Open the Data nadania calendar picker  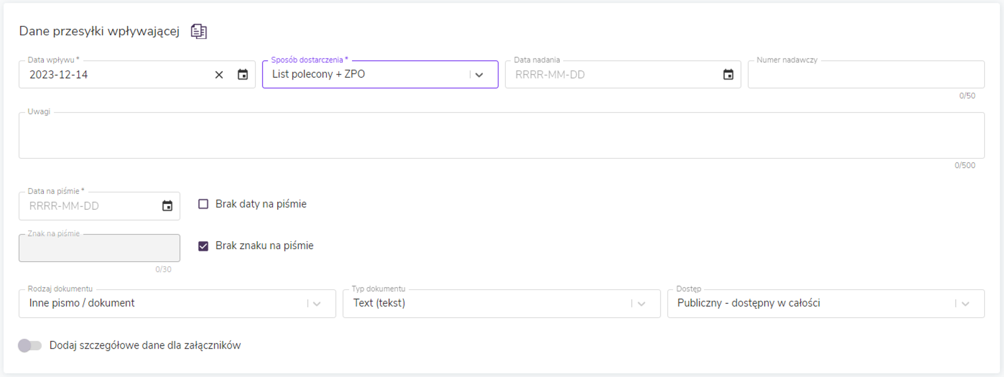(x=728, y=74)
